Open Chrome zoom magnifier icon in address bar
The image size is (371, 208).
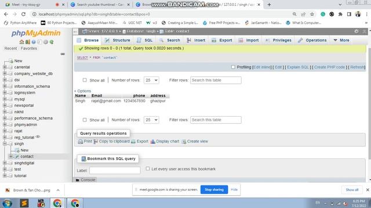294,14
